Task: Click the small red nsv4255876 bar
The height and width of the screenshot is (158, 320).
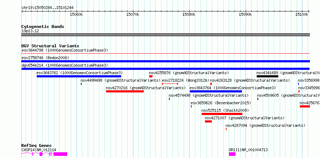Action: pyautogui.click(x=151, y=76)
